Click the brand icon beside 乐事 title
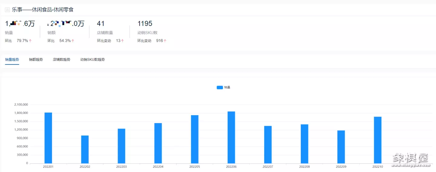Viewport: 436px width, 172px height. tap(7, 10)
